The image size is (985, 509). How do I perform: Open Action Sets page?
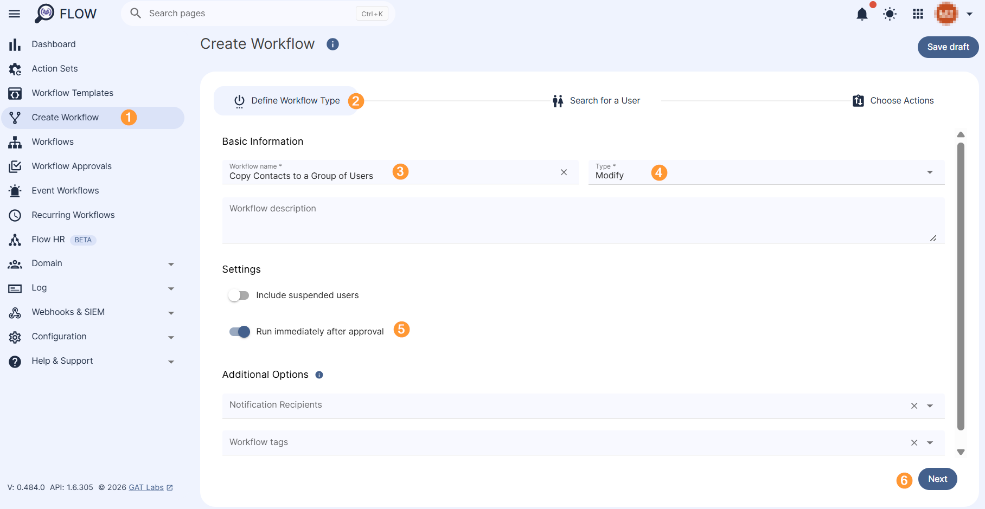[x=92, y=69]
